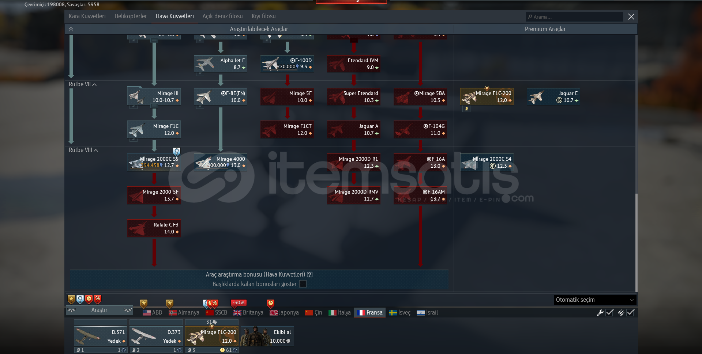The width and height of the screenshot is (702, 354).
Task: Switch nation to ABD
Action: [x=152, y=313]
